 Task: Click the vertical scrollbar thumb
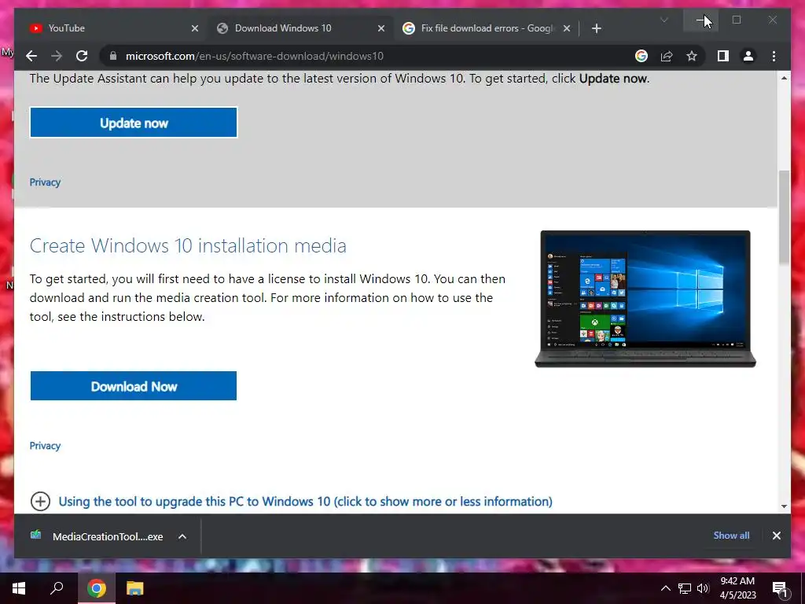click(784, 218)
